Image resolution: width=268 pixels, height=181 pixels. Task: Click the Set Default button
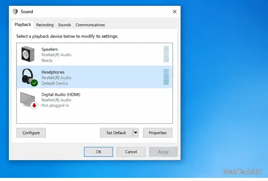(x=116, y=133)
